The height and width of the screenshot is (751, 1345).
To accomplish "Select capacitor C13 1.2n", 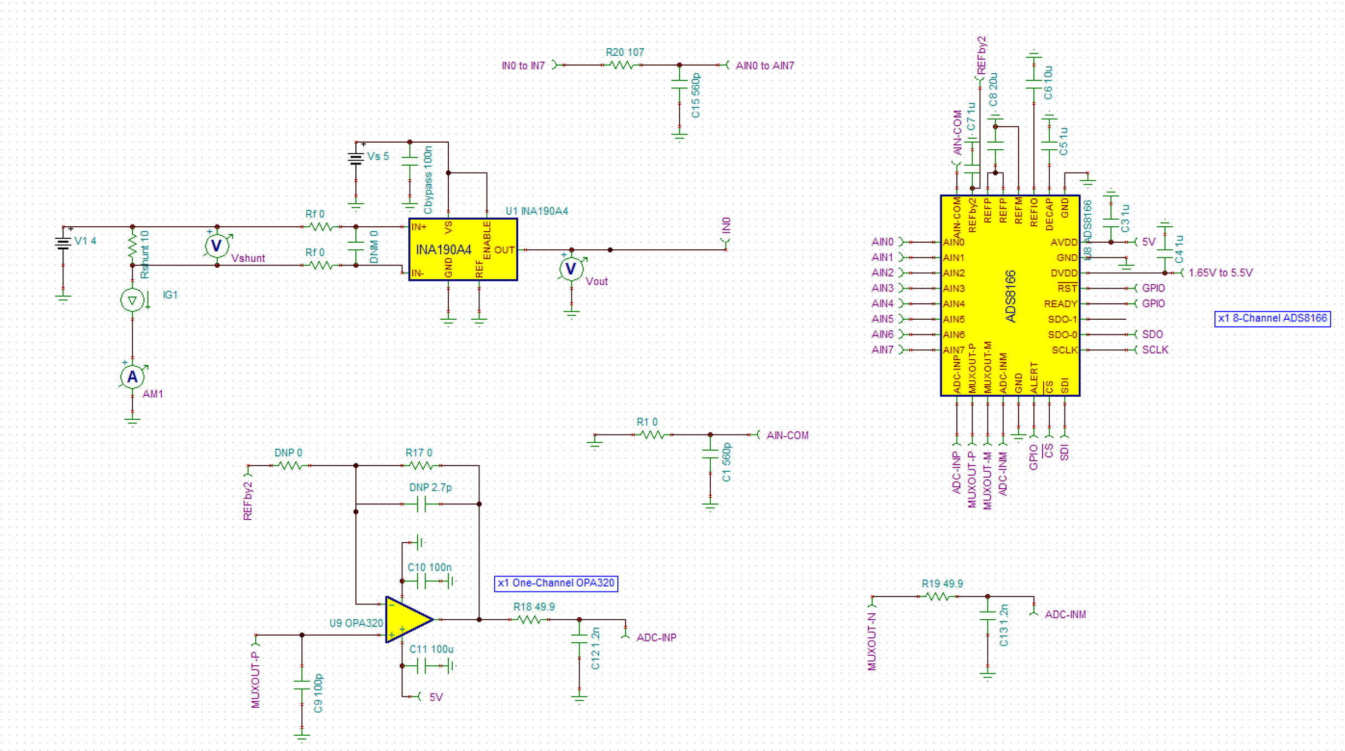I will 987,616.
